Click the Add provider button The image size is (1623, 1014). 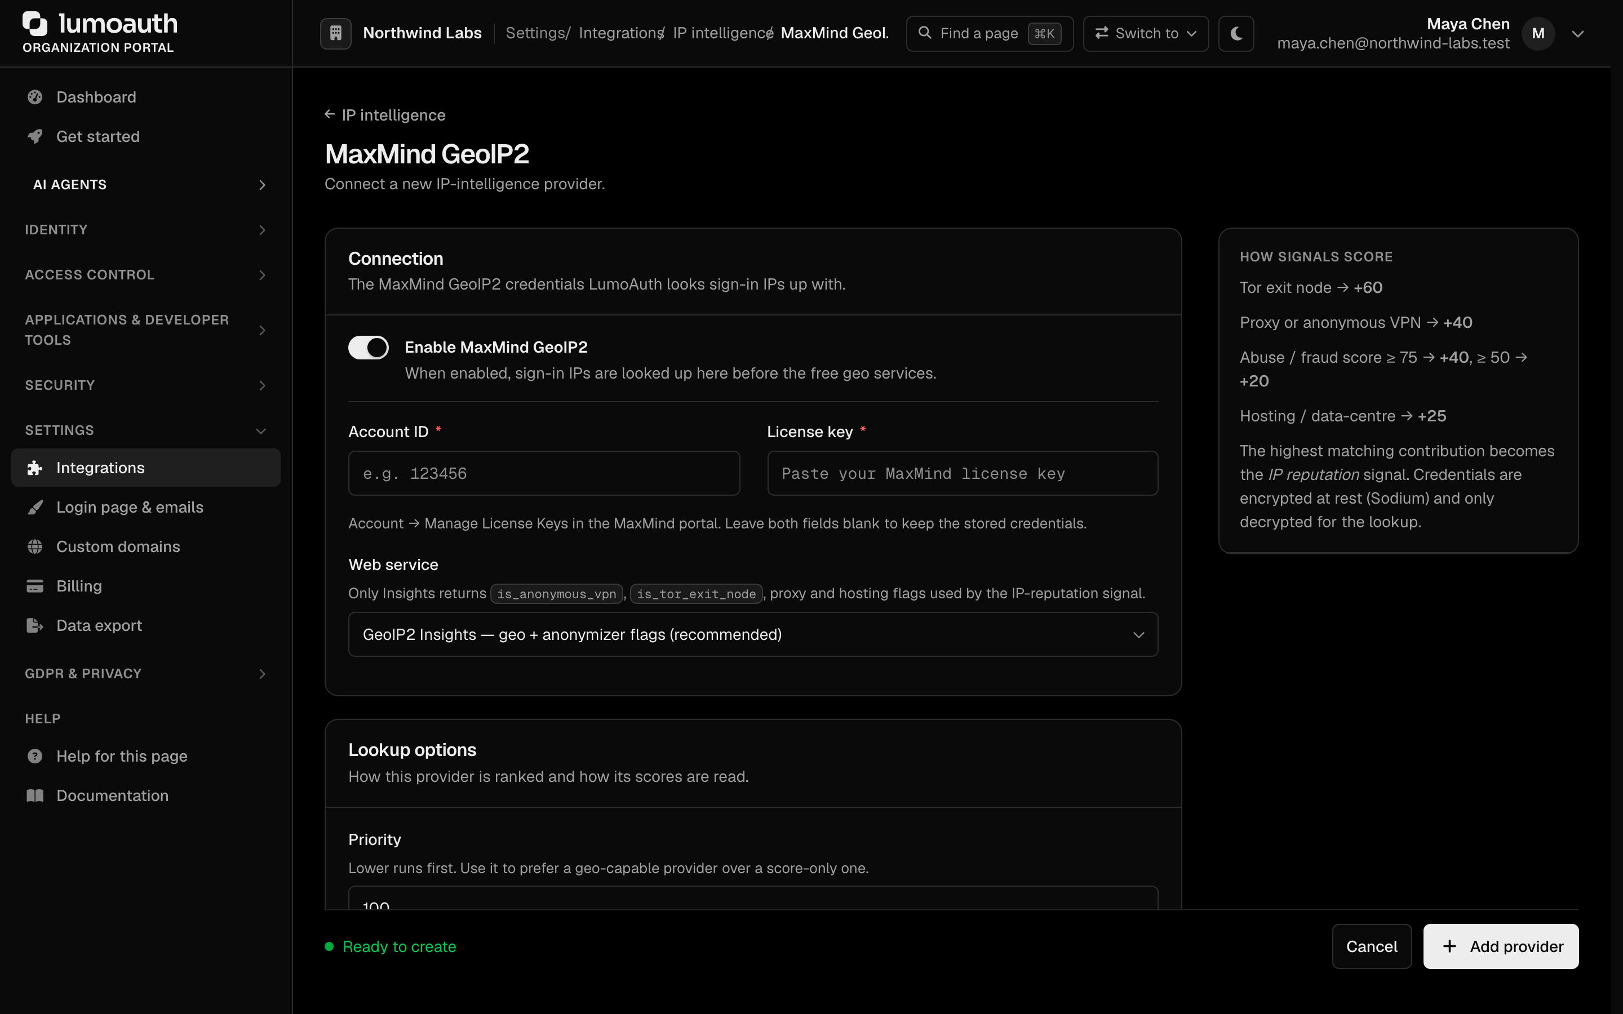1500,946
